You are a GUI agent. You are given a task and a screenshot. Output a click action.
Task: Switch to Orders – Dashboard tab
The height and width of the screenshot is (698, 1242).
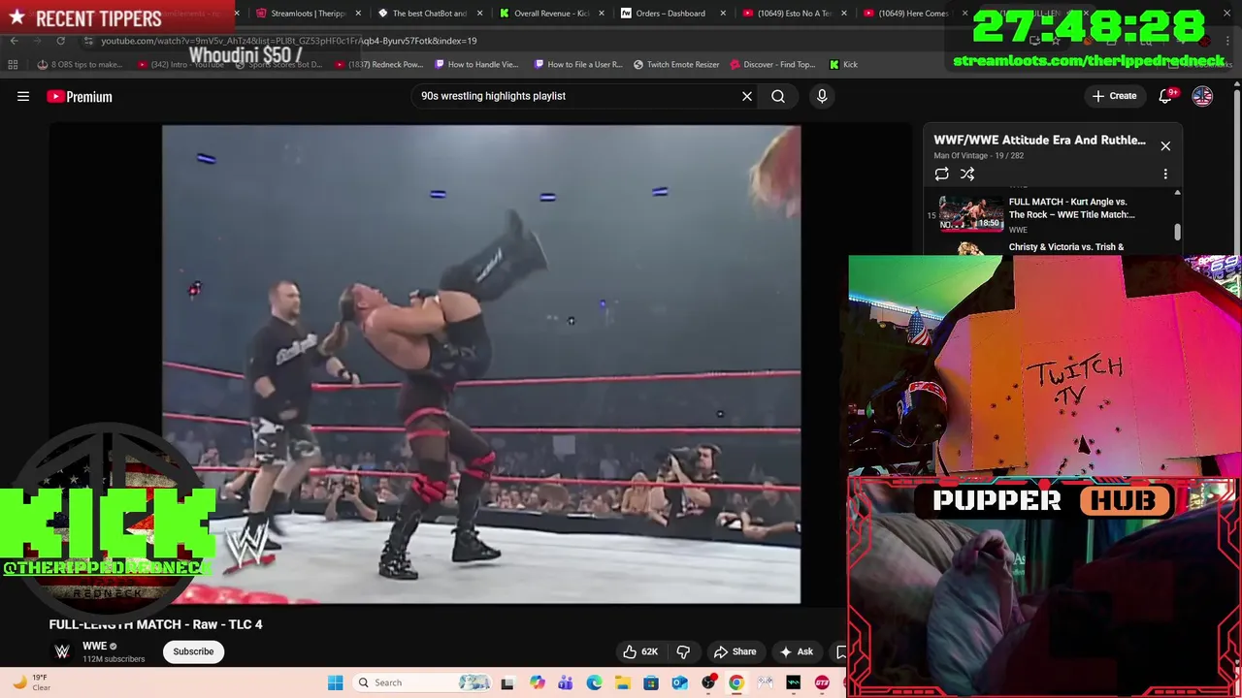[666, 14]
